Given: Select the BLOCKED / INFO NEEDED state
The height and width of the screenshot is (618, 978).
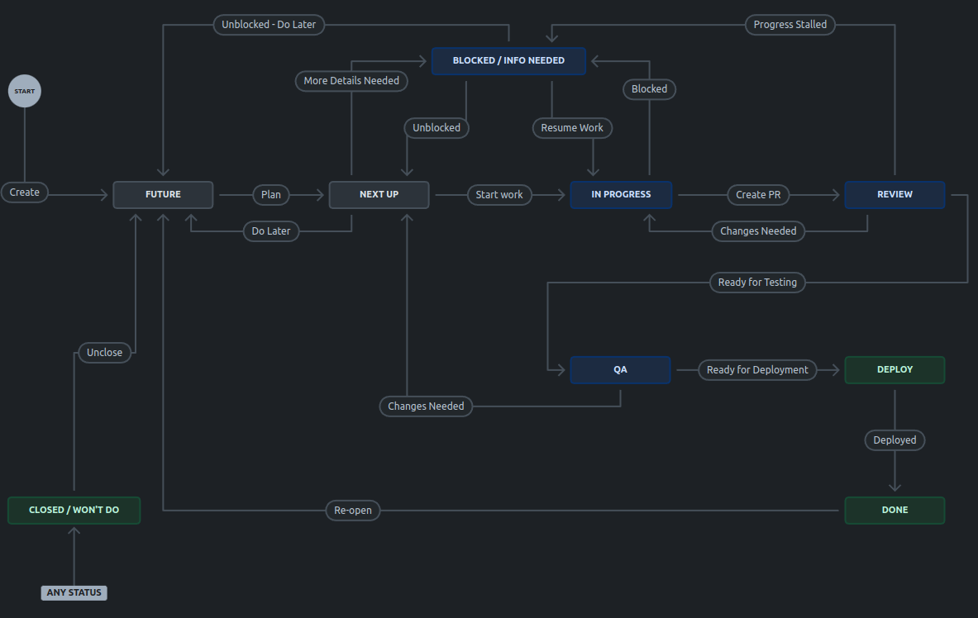Looking at the screenshot, I should click(x=508, y=60).
